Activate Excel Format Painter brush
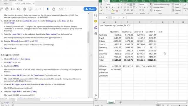Screen dimensions: 188x106 tap(101, 10)
